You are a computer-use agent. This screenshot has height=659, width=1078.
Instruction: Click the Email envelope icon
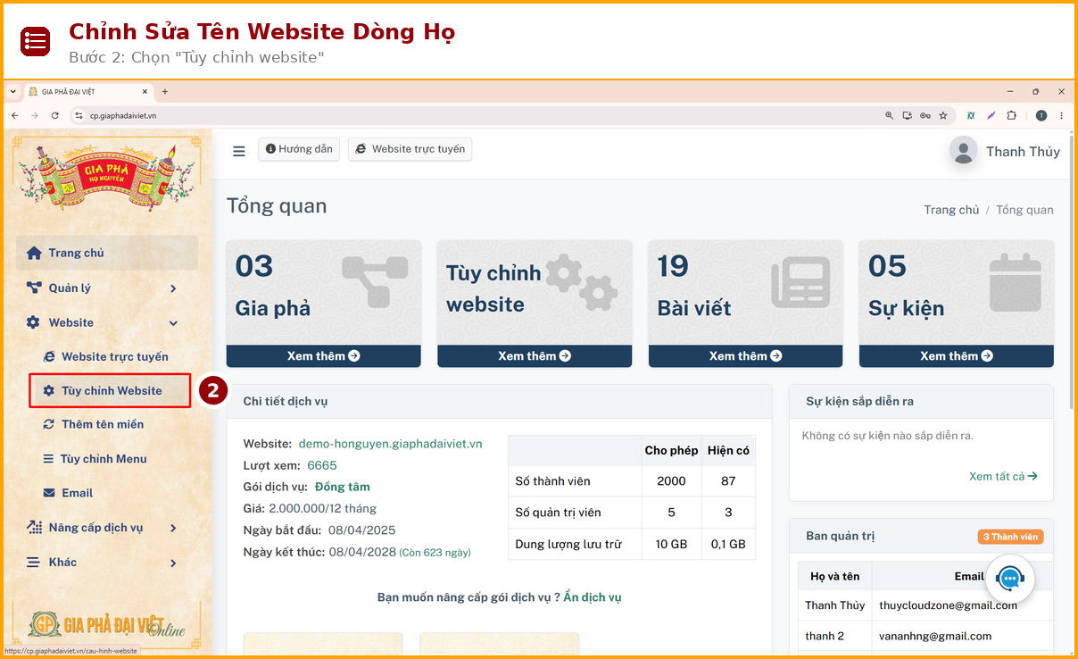(x=49, y=493)
